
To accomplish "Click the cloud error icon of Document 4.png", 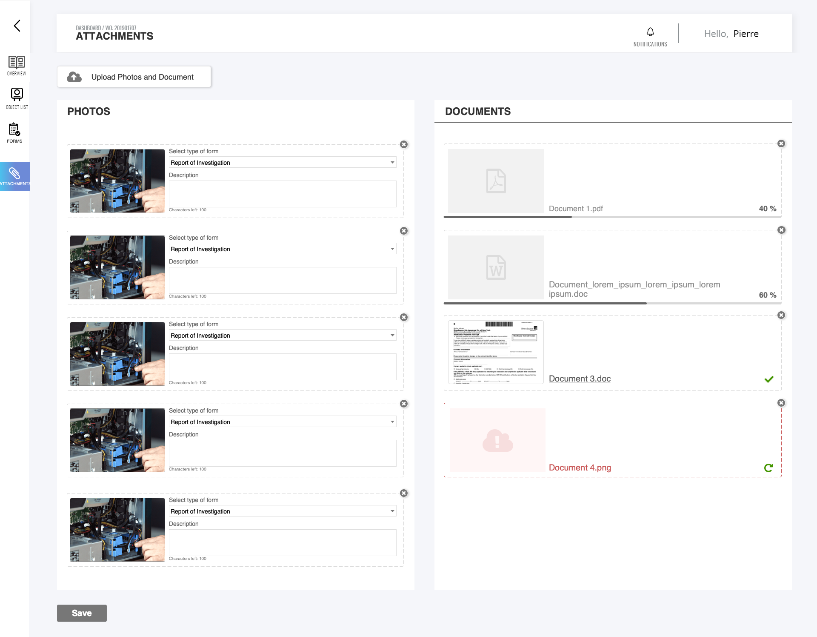I will tap(497, 440).
